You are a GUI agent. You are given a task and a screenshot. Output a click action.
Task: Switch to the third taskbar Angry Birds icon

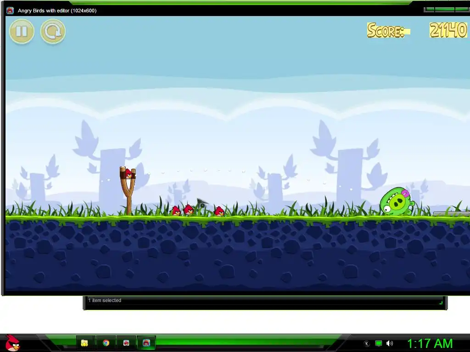(x=126, y=343)
